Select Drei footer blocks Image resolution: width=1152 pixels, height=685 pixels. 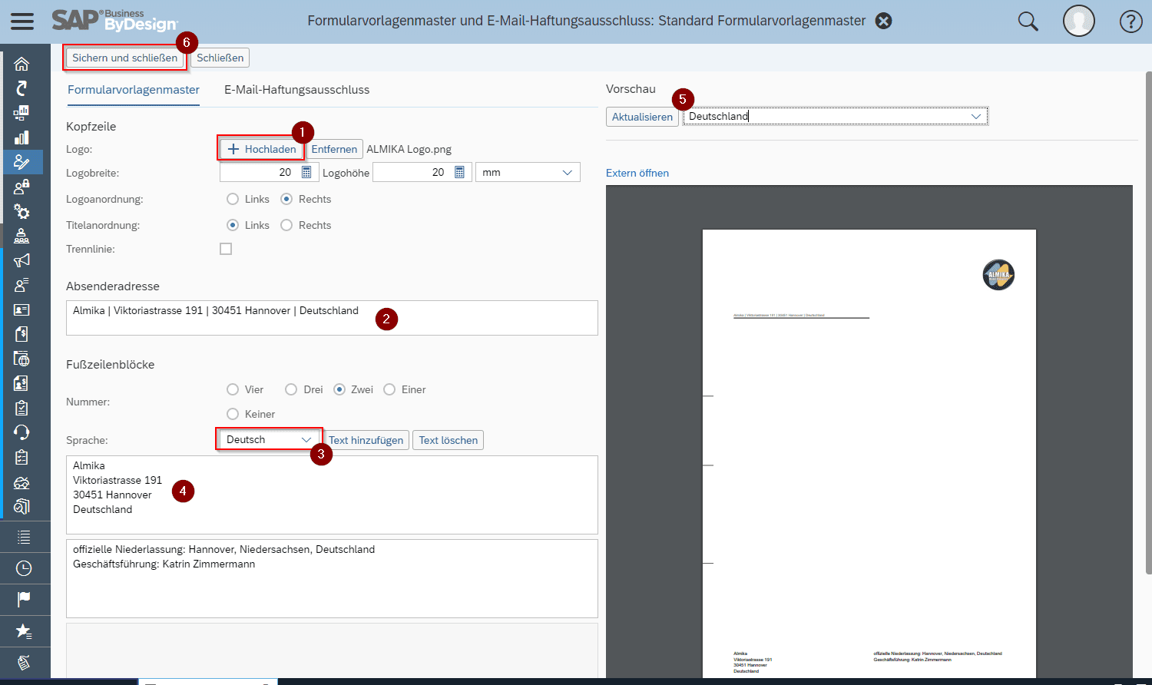click(291, 389)
